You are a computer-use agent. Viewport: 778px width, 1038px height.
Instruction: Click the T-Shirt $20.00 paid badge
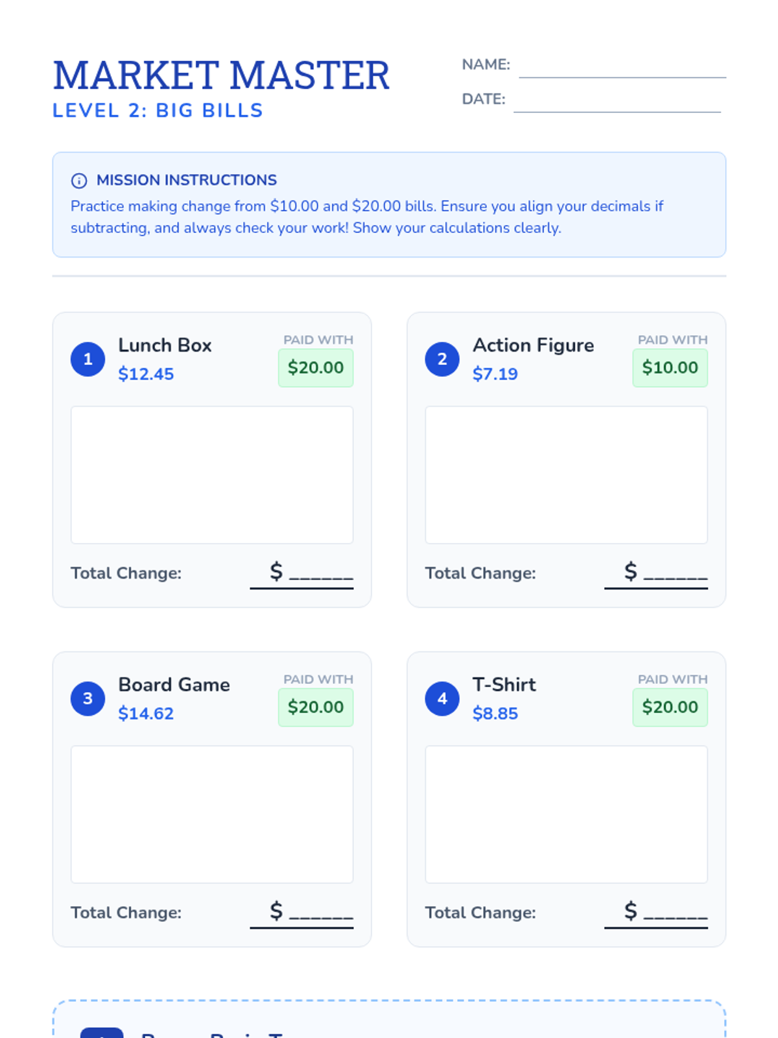[670, 707]
